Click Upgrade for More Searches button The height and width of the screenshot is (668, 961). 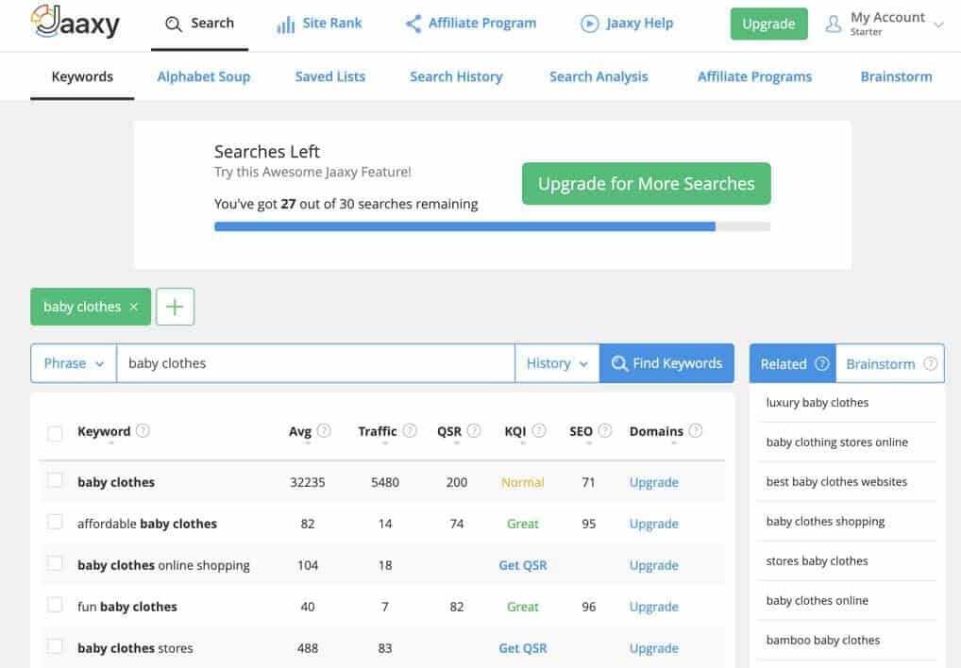pos(646,184)
